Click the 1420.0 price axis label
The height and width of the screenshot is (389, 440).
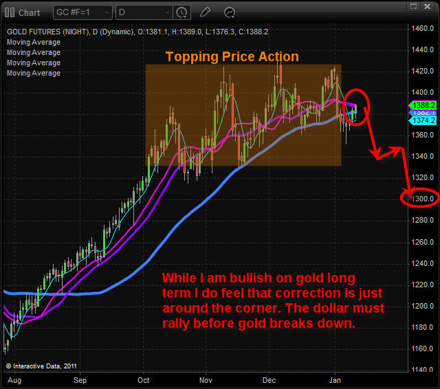[x=423, y=71]
